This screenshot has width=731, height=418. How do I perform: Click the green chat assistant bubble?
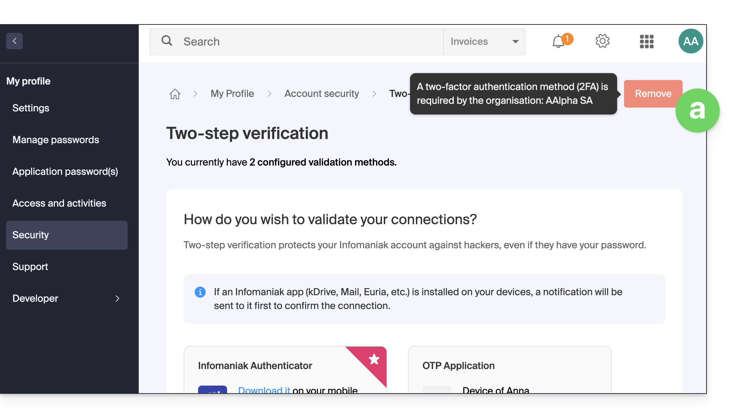point(697,111)
